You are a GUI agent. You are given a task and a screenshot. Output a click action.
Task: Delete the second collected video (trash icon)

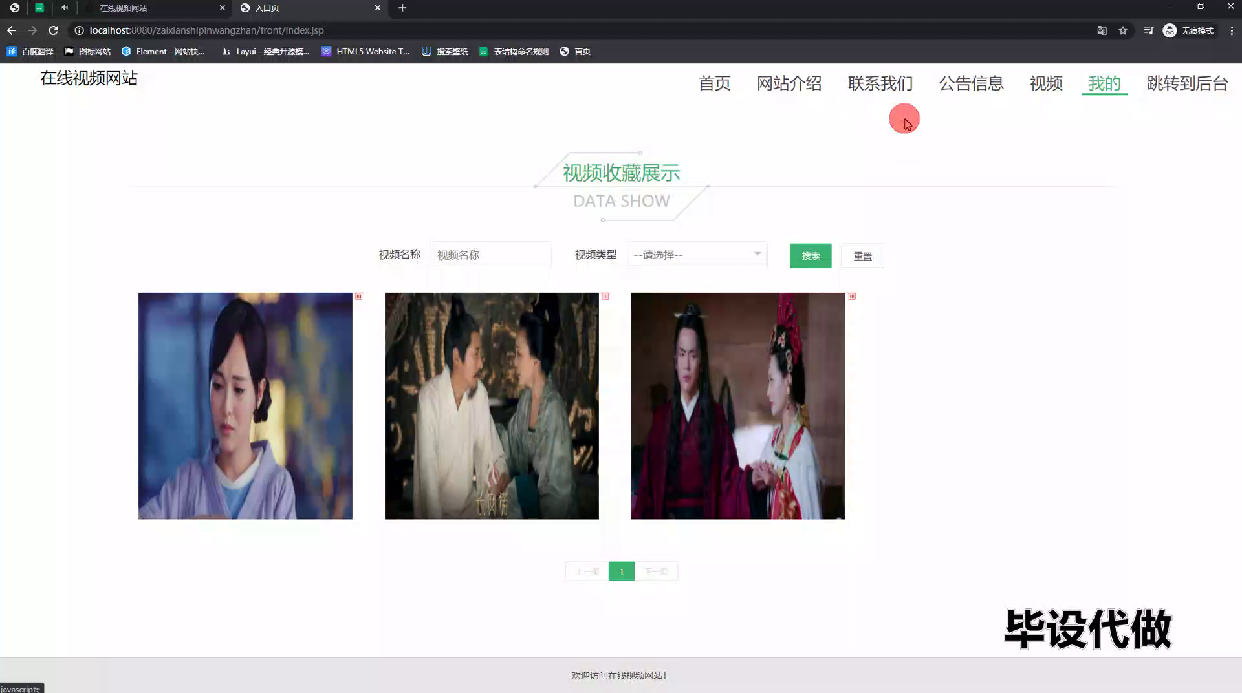605,296
